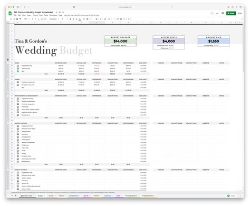Toggle the Ceremony venue hire checkbox
250x206 pixels.
[18, 82]
